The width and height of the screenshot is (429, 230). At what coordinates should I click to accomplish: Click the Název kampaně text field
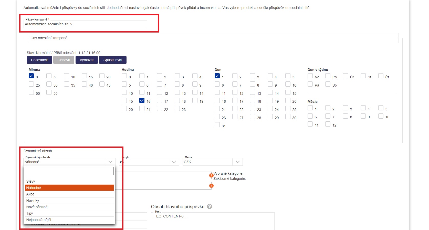pyautogui.click(x=85, y=24)
